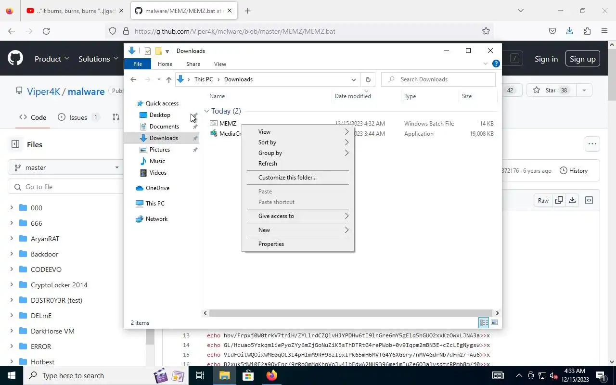Open Explorer help icon
616x385 pixels.
[x=496, y=64]
